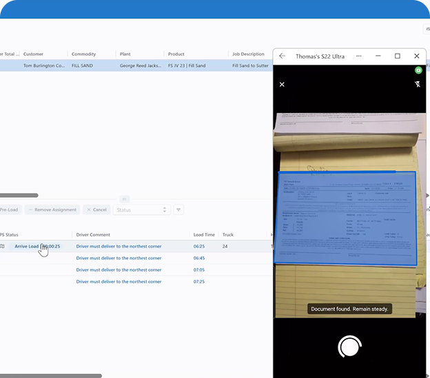This screenshot has height=378, width=430.
Task: Open driver comment for the 06:45 load
Action: click(119, 258)
